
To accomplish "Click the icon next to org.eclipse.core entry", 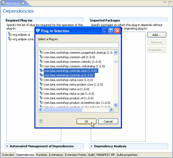I will (x=10, y=39).
